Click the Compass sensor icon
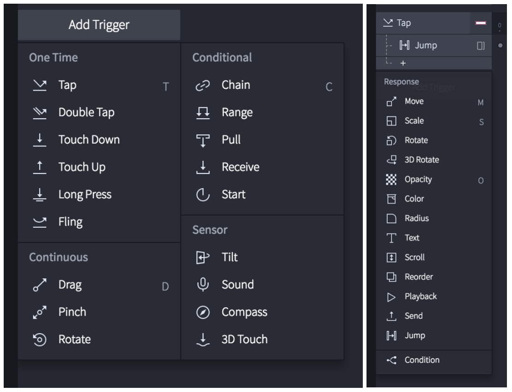Image resolution: width=512 pixels, height=392 pixels. [x=203, y=312]
